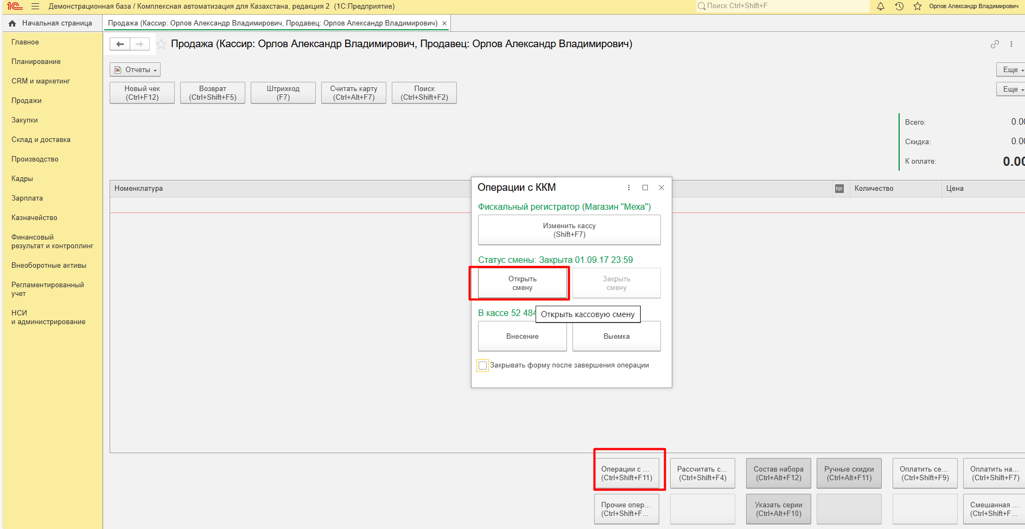
Task: Open favorites star in top bar
Action: [918, 7]
